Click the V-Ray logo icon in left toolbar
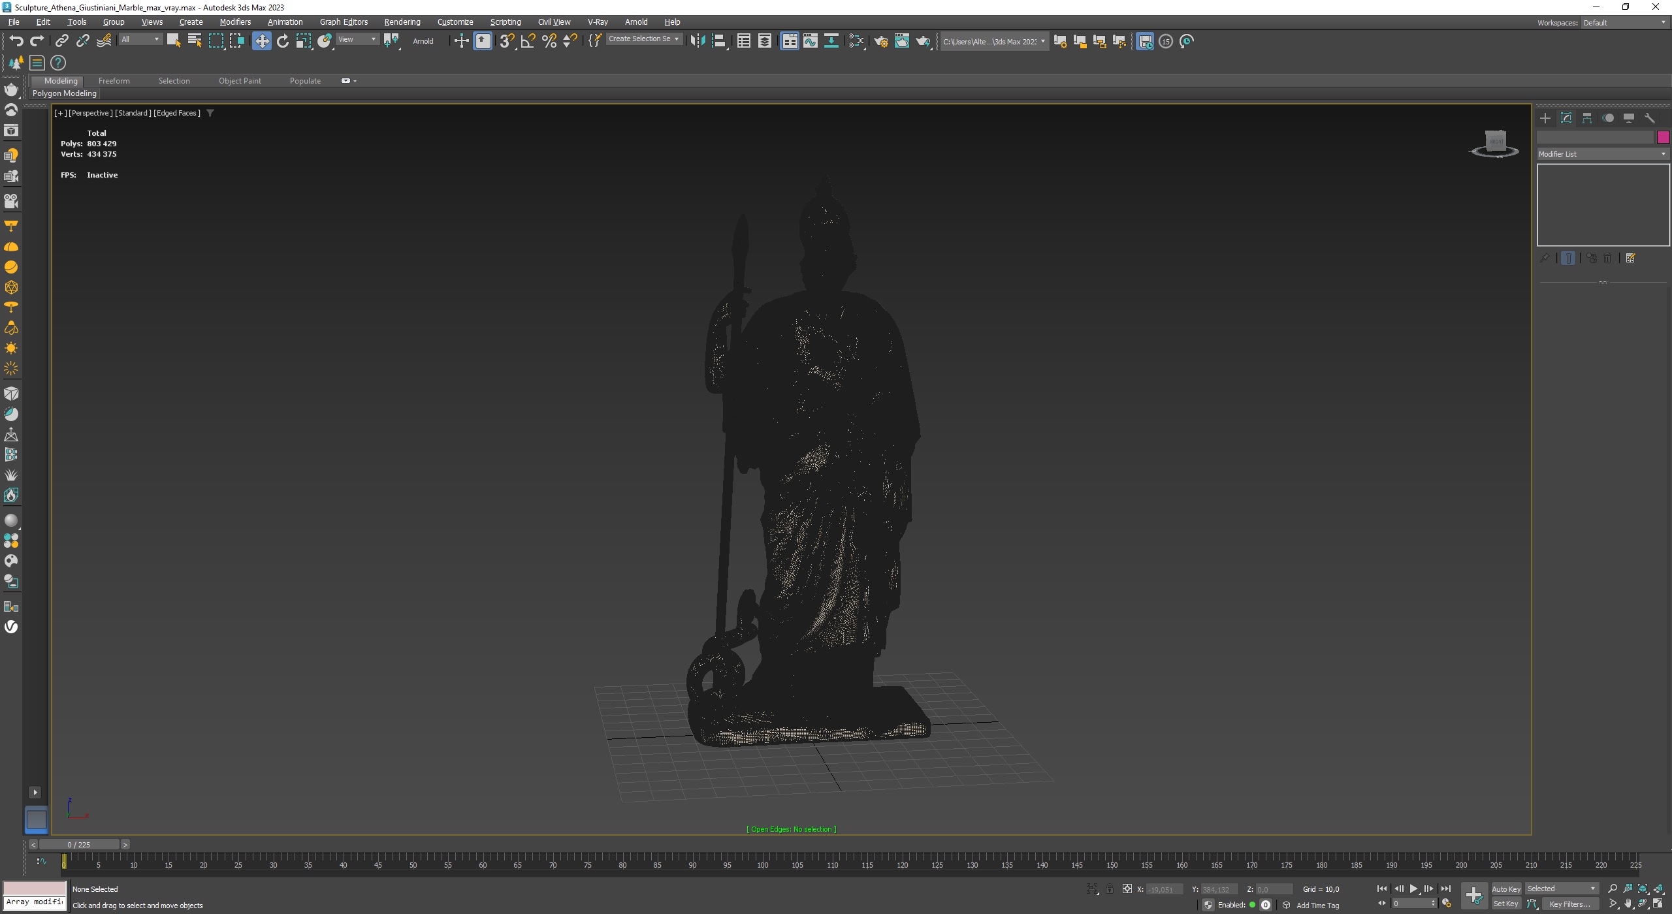The image size is (1672, 914). coord(11,627)
